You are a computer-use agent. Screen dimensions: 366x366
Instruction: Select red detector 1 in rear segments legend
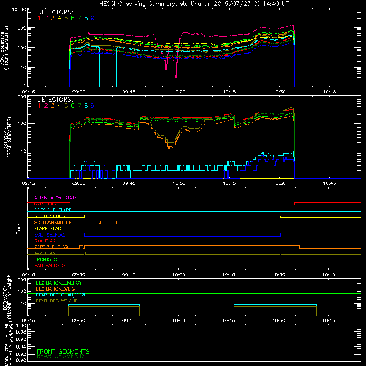coord(39,106)
